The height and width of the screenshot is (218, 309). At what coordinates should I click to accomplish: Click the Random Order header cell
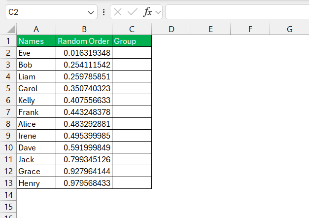pyautogui.click(x=84, y=41)
